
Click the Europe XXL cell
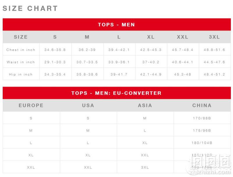pyautogui.click(x=31, y=167)
